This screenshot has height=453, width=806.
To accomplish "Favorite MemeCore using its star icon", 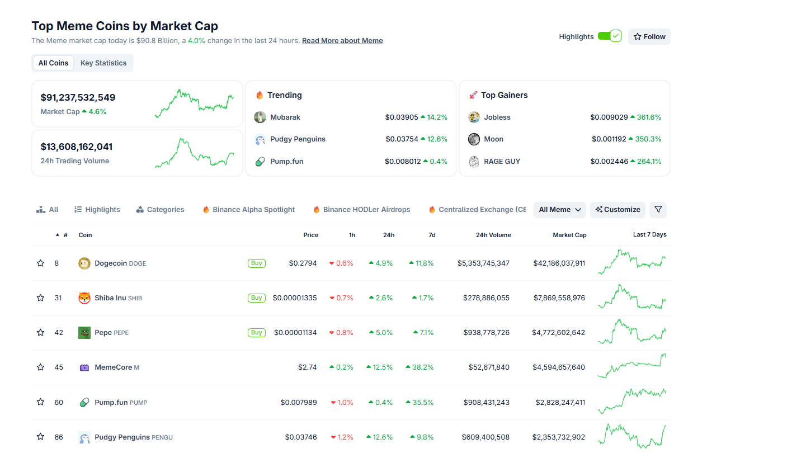I will tap(40, 367).
